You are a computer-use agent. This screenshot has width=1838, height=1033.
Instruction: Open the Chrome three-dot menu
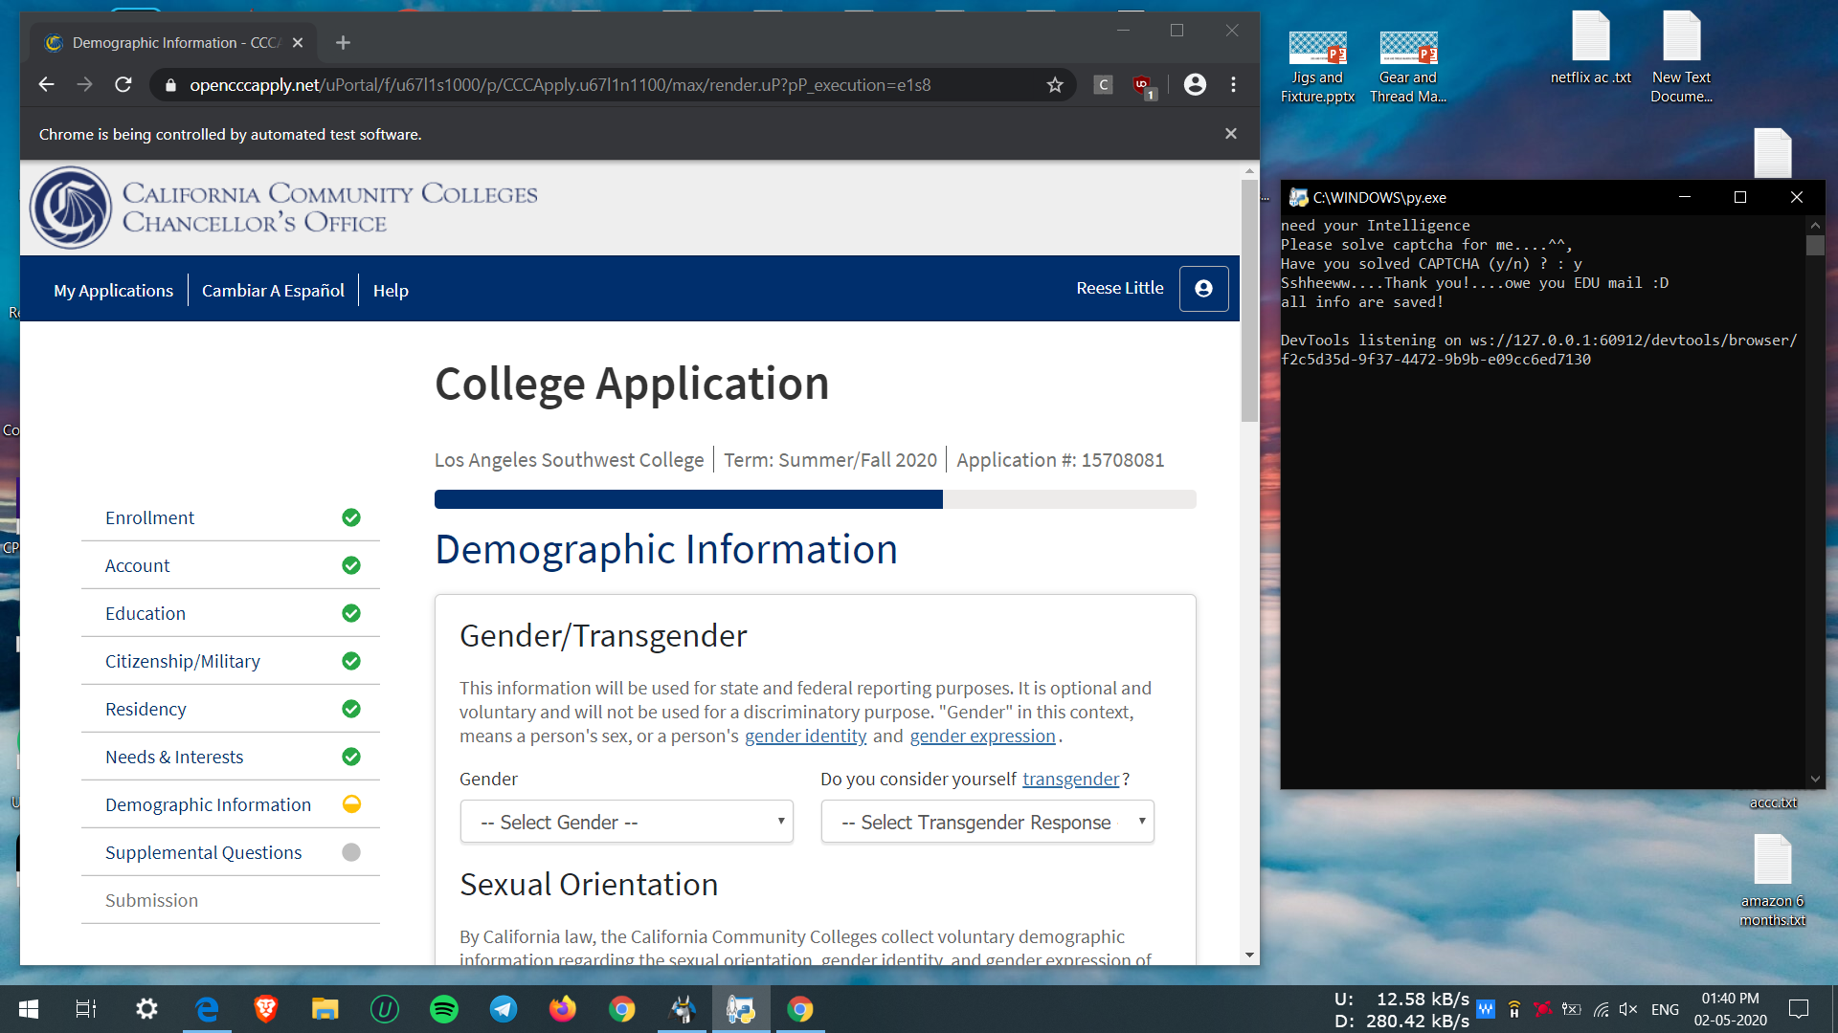click(1233, 85)
